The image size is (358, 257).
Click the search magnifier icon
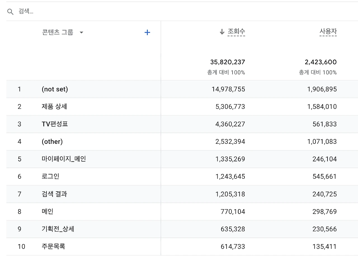(x=10, y=11)
